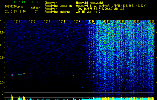The height and width of the screenshot is (100, 157).
Task: Click the timestamp 02.10.29 12:10
Action: [15, 11]
